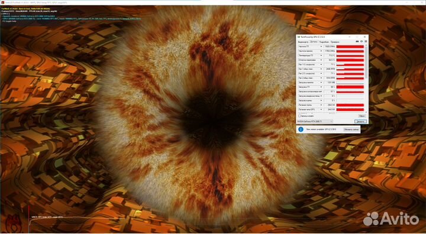Click the 'Сброс' reset button
The image size is (426, 234).
[x=362, y=116]
